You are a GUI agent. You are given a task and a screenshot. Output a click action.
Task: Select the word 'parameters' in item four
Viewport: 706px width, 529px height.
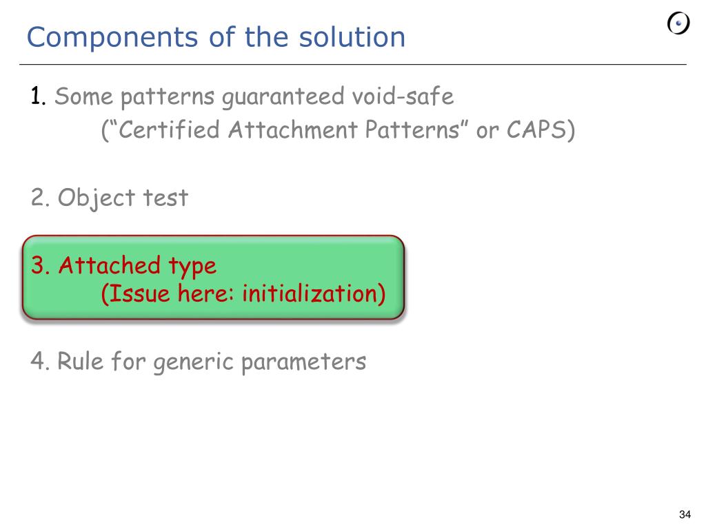[x=304, y=362]
